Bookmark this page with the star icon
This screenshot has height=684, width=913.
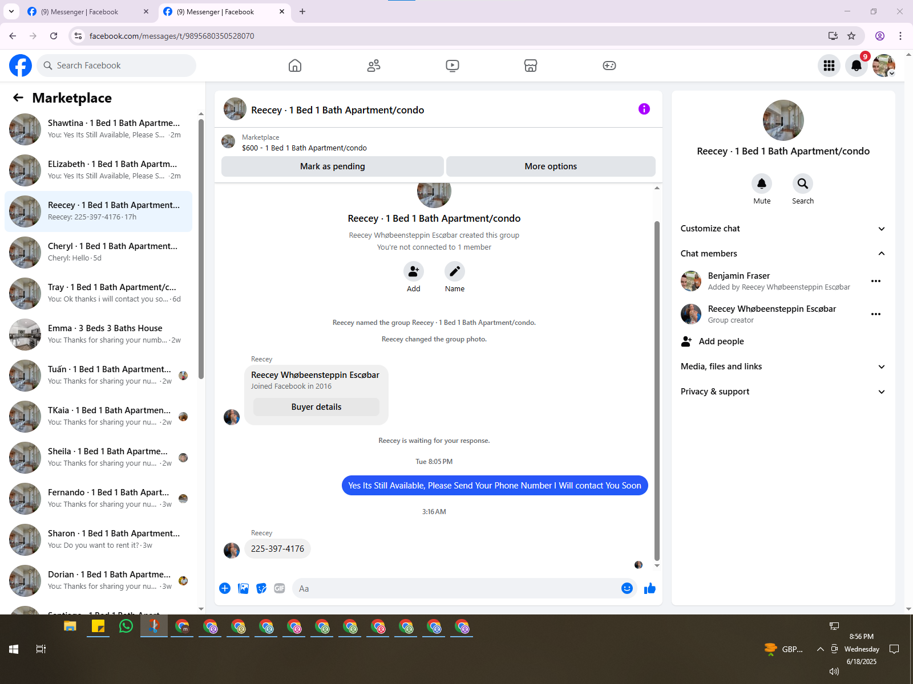851,36
